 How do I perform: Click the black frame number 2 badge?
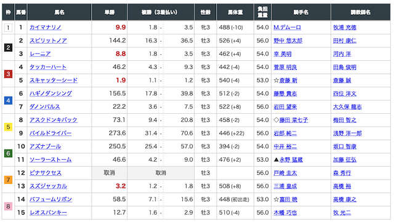click(x=8, y=47)
